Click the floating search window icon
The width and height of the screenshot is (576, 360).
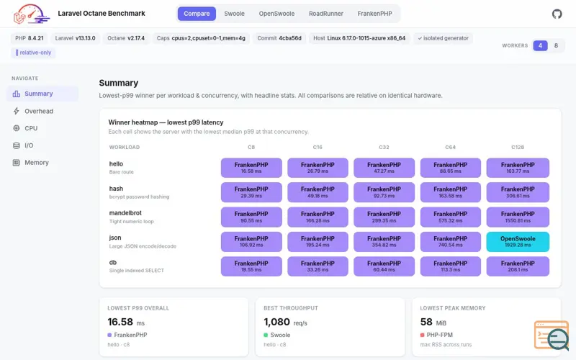pos(552,336)
